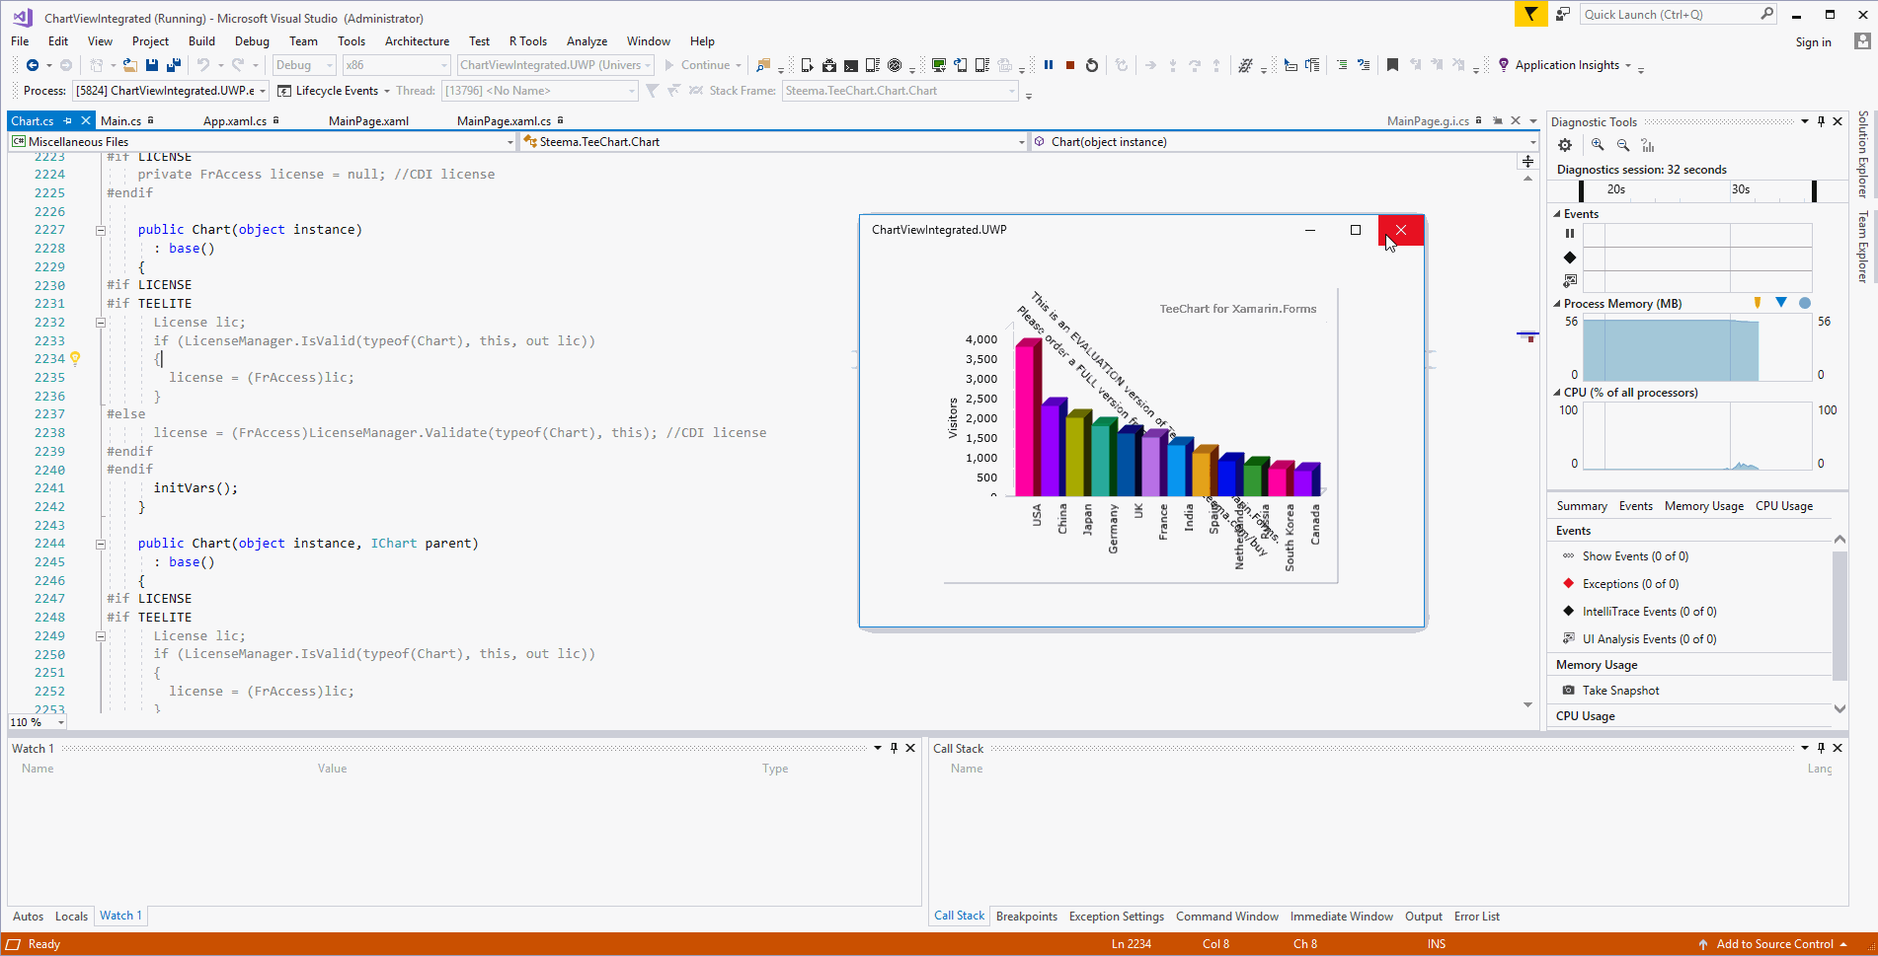Open the Steema.TeeChart.Chart class dropdown
This screenshot has height=956, width=1878.
(774, 142)
